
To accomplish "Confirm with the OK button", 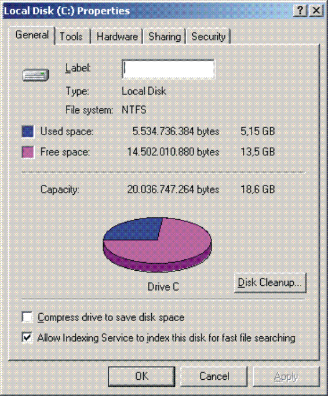I will (141, 376).
